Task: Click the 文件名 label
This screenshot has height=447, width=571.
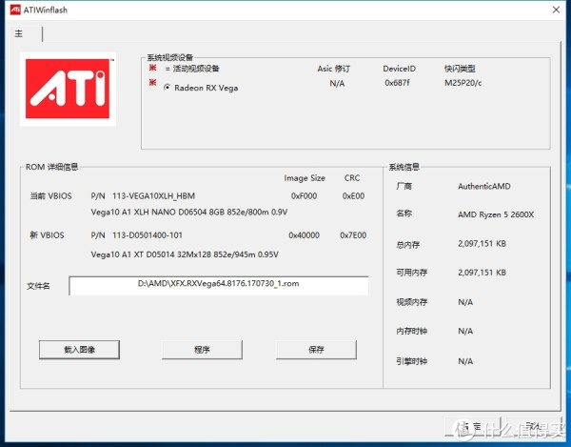Action: [x=38, y=286]
